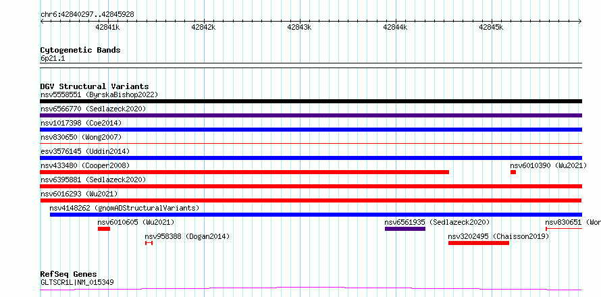
Task: Select the purple nsv6561935 variant bar
Action: 405,229
